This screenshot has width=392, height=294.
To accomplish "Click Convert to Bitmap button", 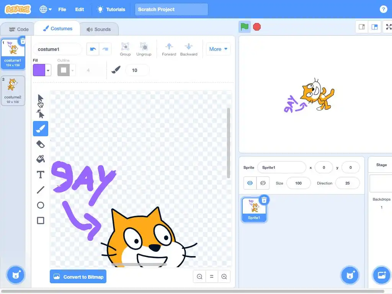I will click(78, 276).
